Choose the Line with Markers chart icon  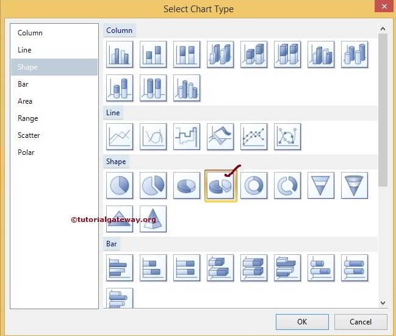coord(254,137)
